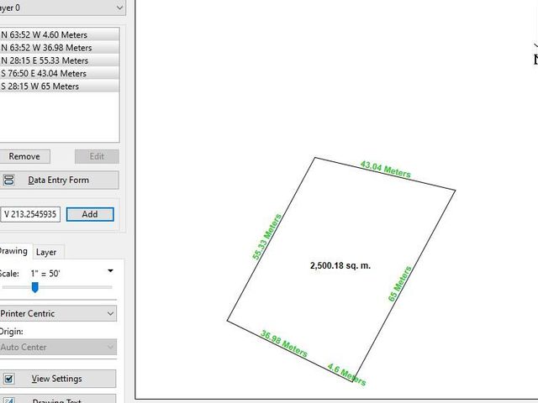Select the S 76:50 E 43.04 Meters call
Viewport: 538px width, 403px height.
60,73
